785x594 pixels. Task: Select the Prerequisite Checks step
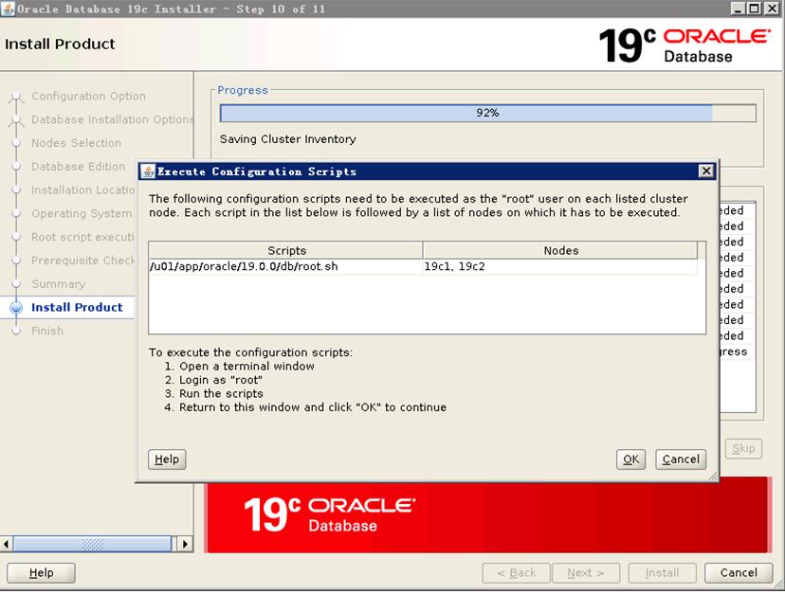pyautogui.click(x=83, y=261)
